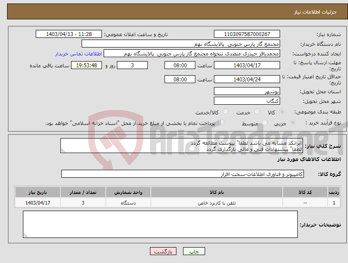Viewport: 348px width, 263px height.
Task: Click the buyer organization name field
Action: coord(181,44)
